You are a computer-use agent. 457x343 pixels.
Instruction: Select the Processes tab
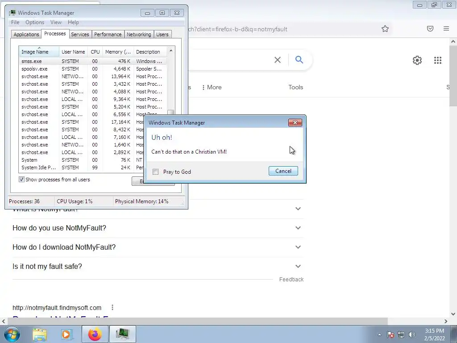[x=55, y=34]
